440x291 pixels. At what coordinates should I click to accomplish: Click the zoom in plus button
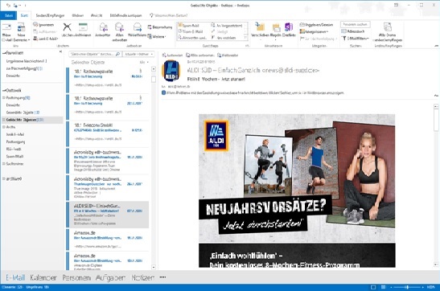(x=423, y=287)
